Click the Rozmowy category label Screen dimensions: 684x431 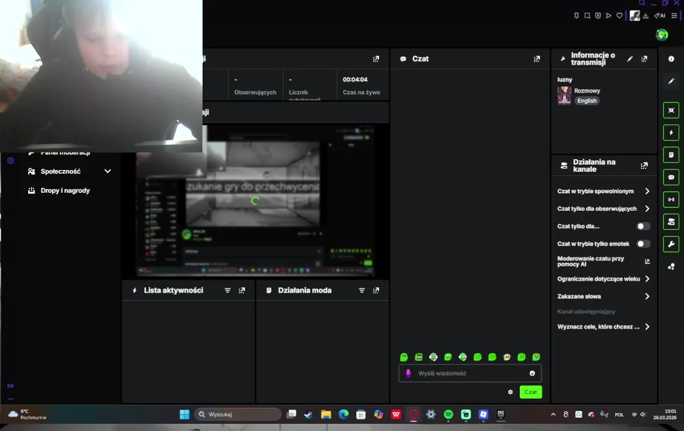tap(587, 91)
